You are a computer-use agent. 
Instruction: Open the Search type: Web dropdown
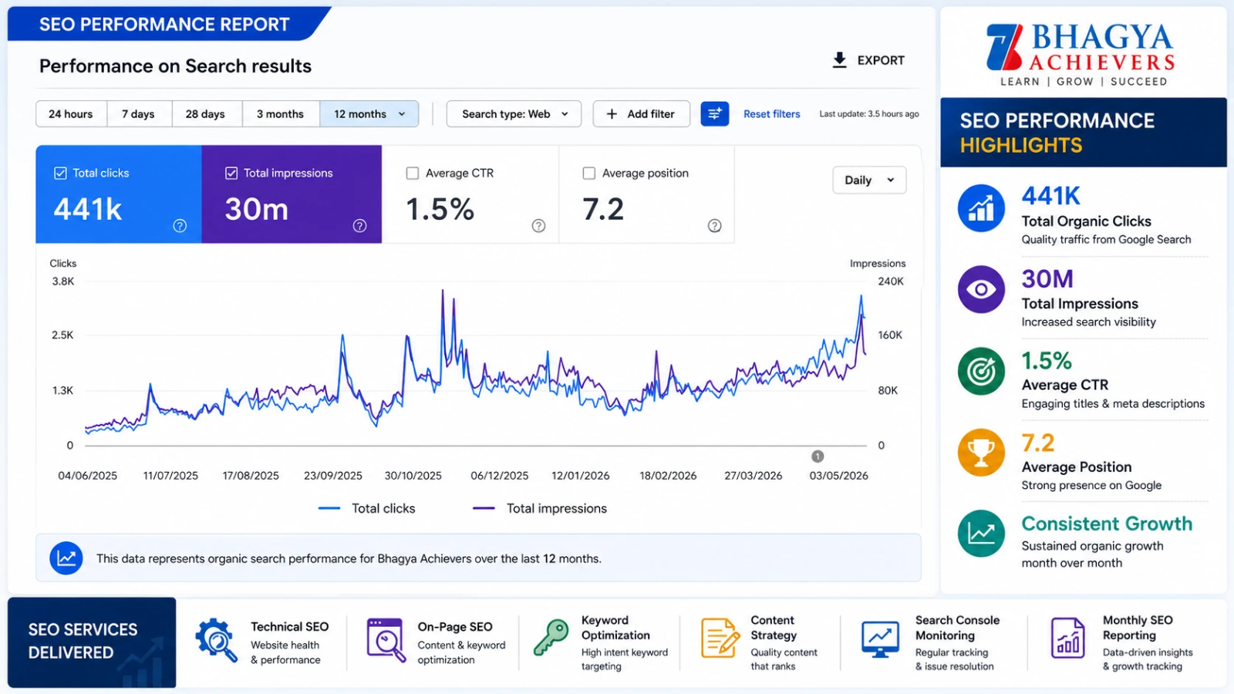514,114
